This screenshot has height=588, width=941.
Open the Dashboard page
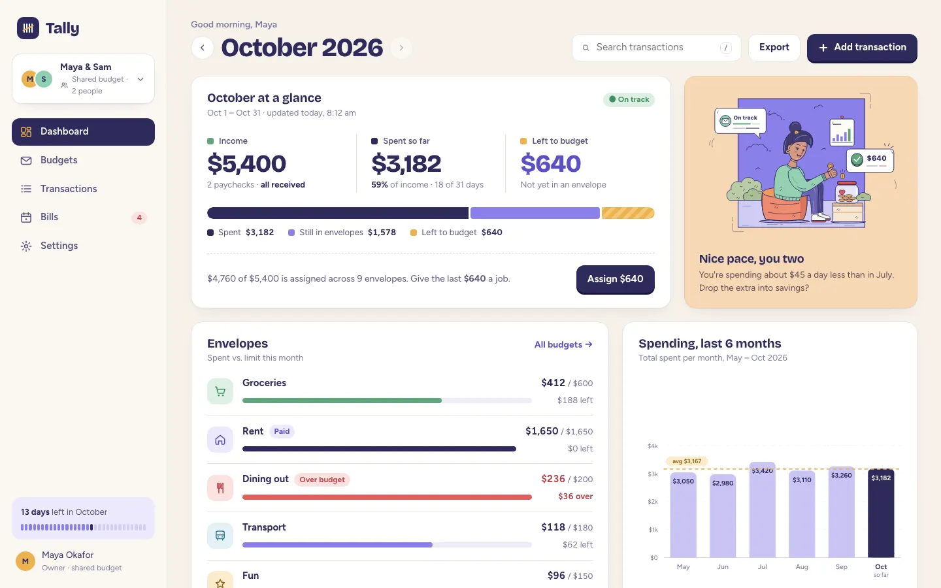83,131
